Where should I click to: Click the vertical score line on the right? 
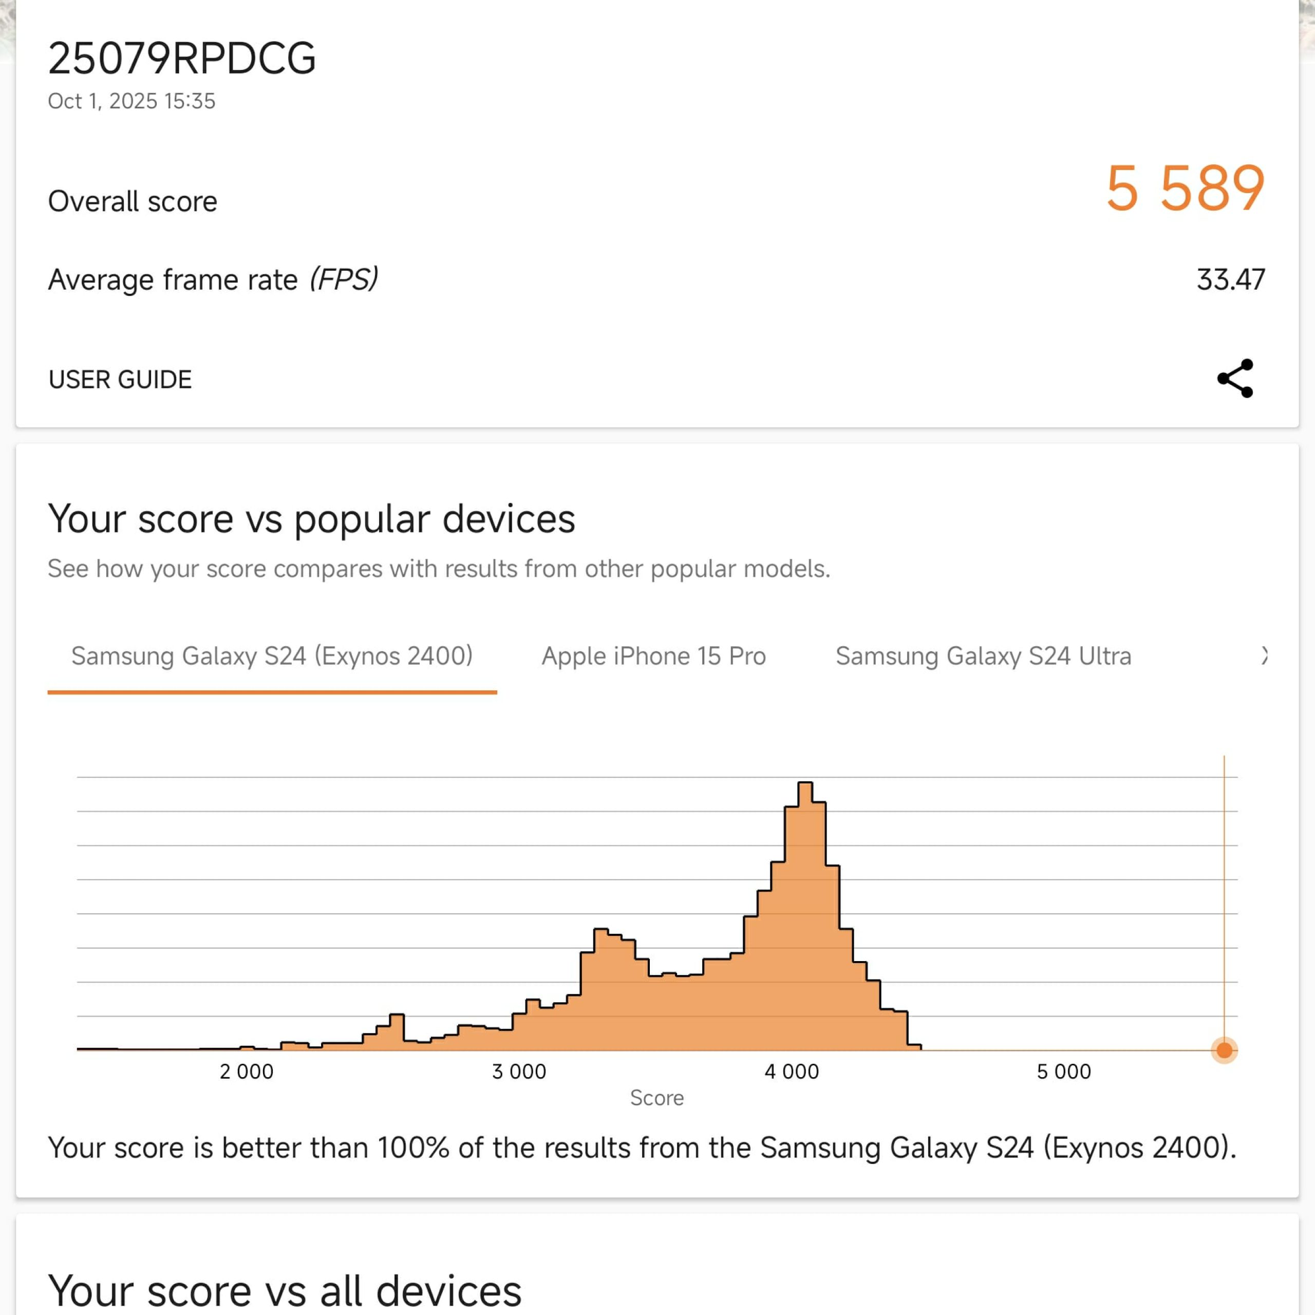pyautogui.click(x=1224, y=885)
